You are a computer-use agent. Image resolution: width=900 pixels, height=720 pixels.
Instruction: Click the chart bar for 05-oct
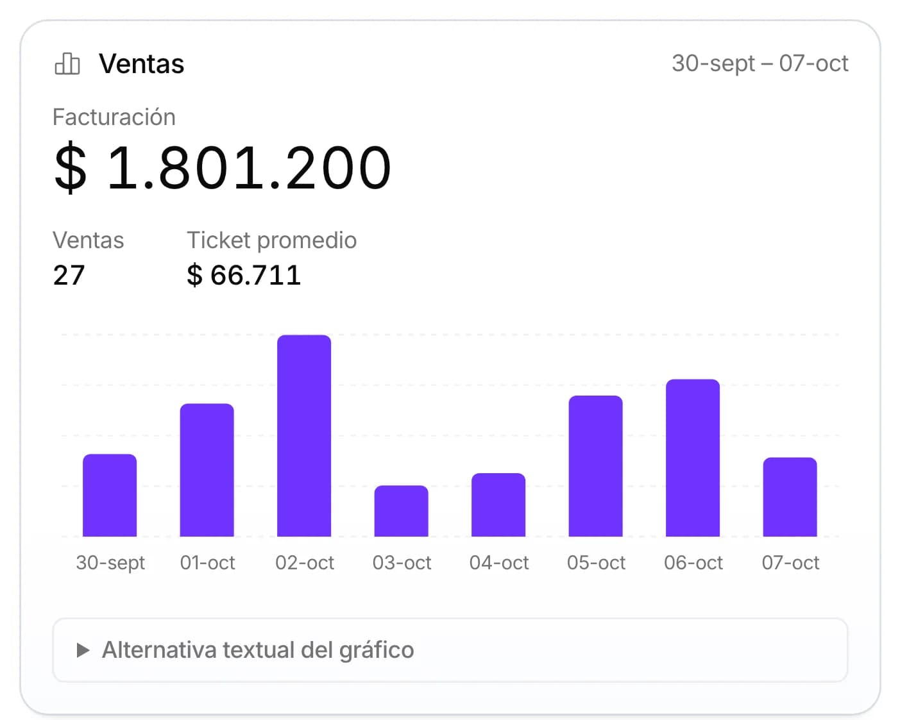coord(596,466)
